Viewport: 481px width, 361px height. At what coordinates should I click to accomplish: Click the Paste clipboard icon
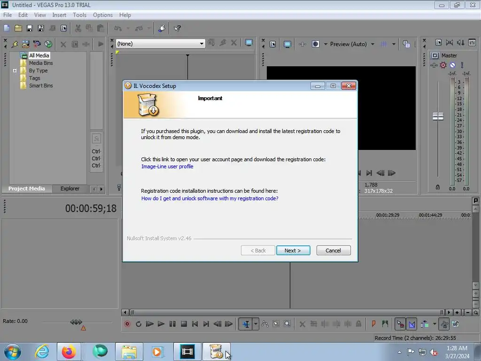pos(101,28)
